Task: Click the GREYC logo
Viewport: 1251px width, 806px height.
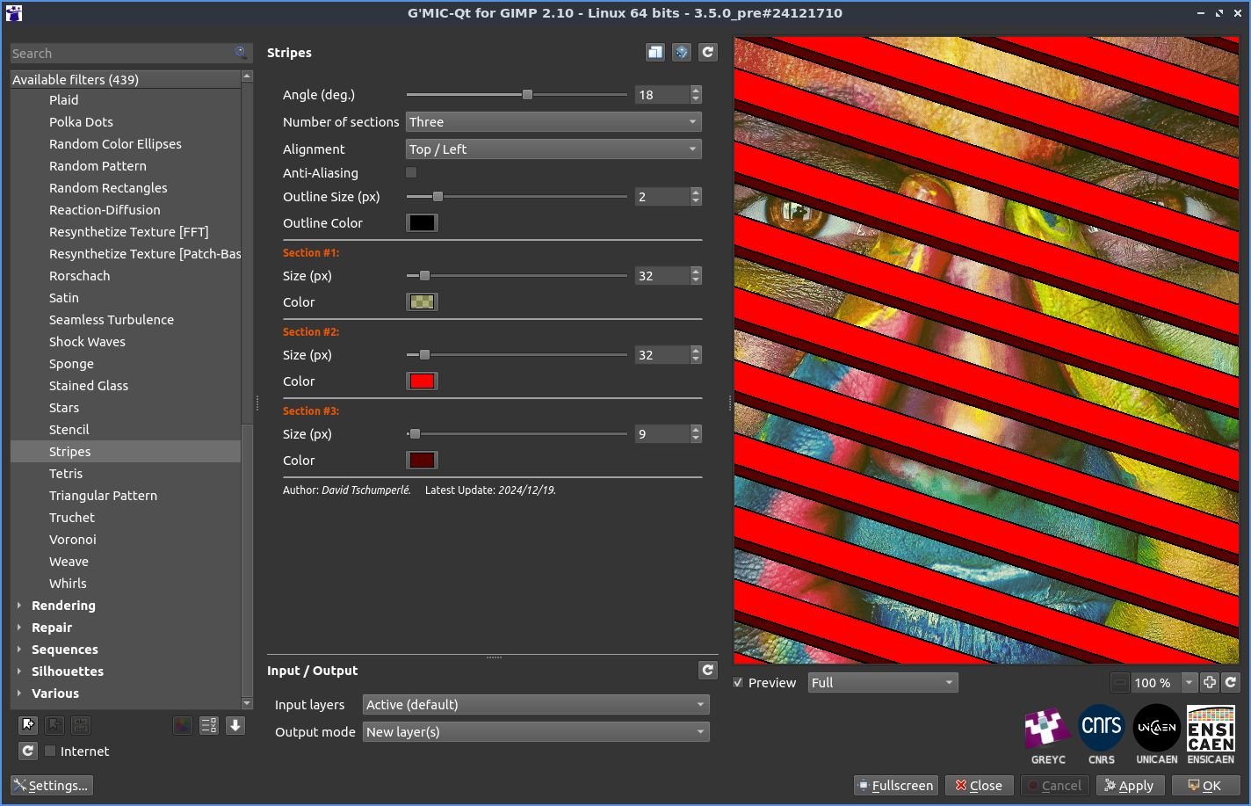Action: click(x=1047, y=735)
